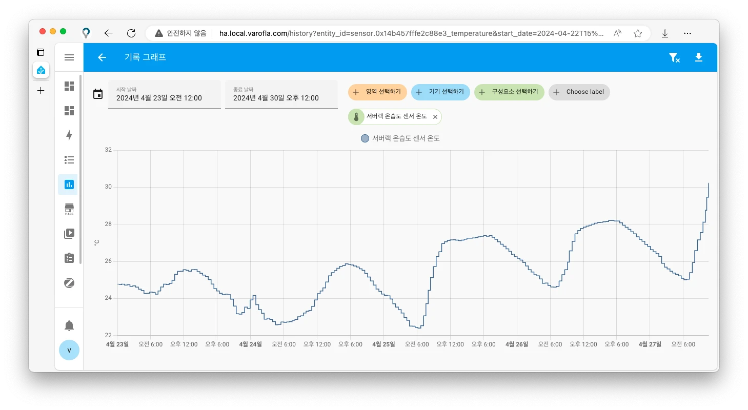Clear all filters with funnel icon
Screen dimensions: 748x410
click(674, 57)
